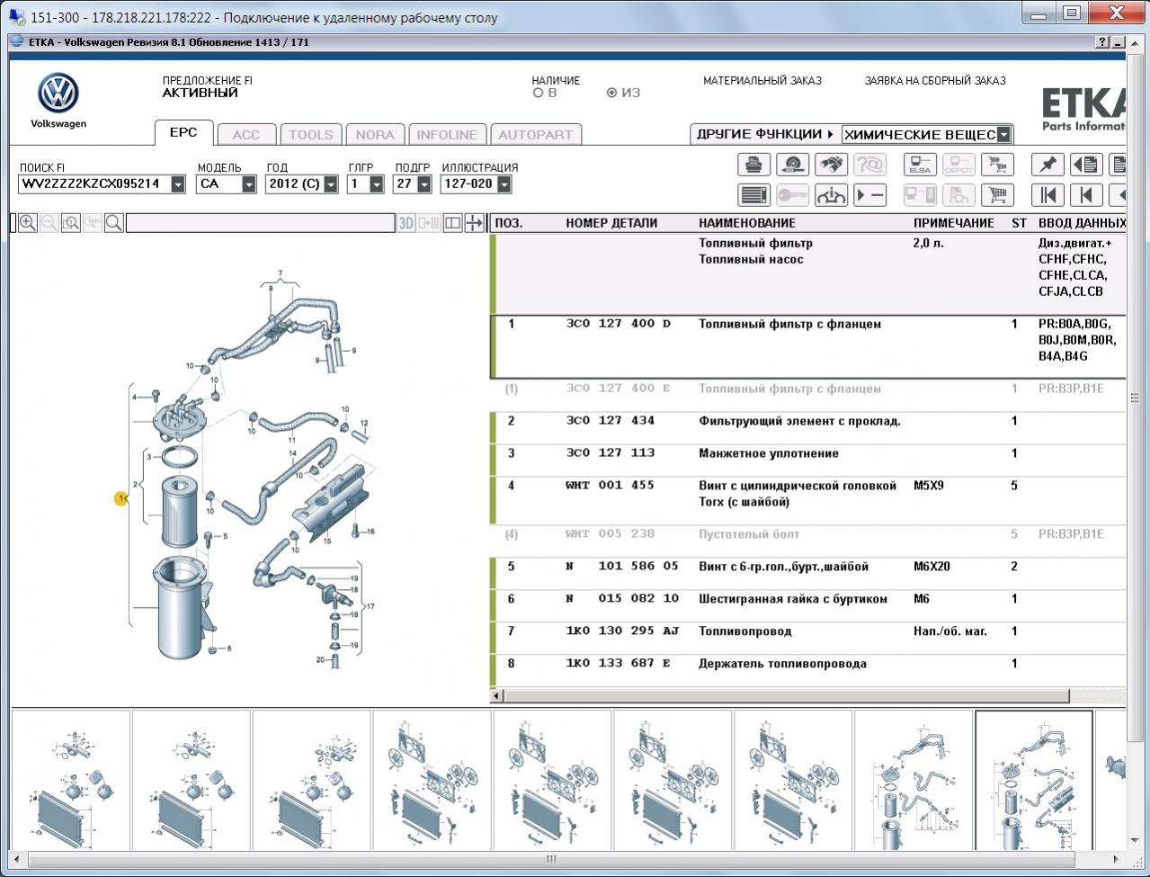Open the ИЛЛЮСТРАЦИЯ dropdown showing 127-020
Screen dimensions: 1150x877
pyautogui.click(x=504, y=184)
